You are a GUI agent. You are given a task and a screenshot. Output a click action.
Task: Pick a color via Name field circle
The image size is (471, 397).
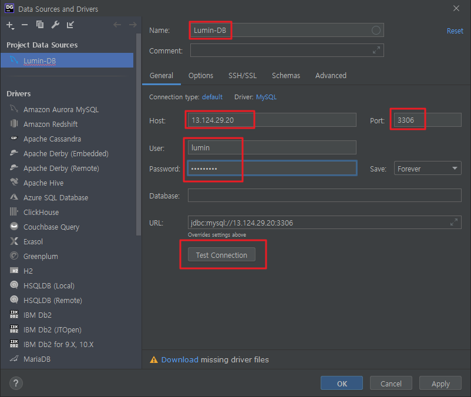376,30
